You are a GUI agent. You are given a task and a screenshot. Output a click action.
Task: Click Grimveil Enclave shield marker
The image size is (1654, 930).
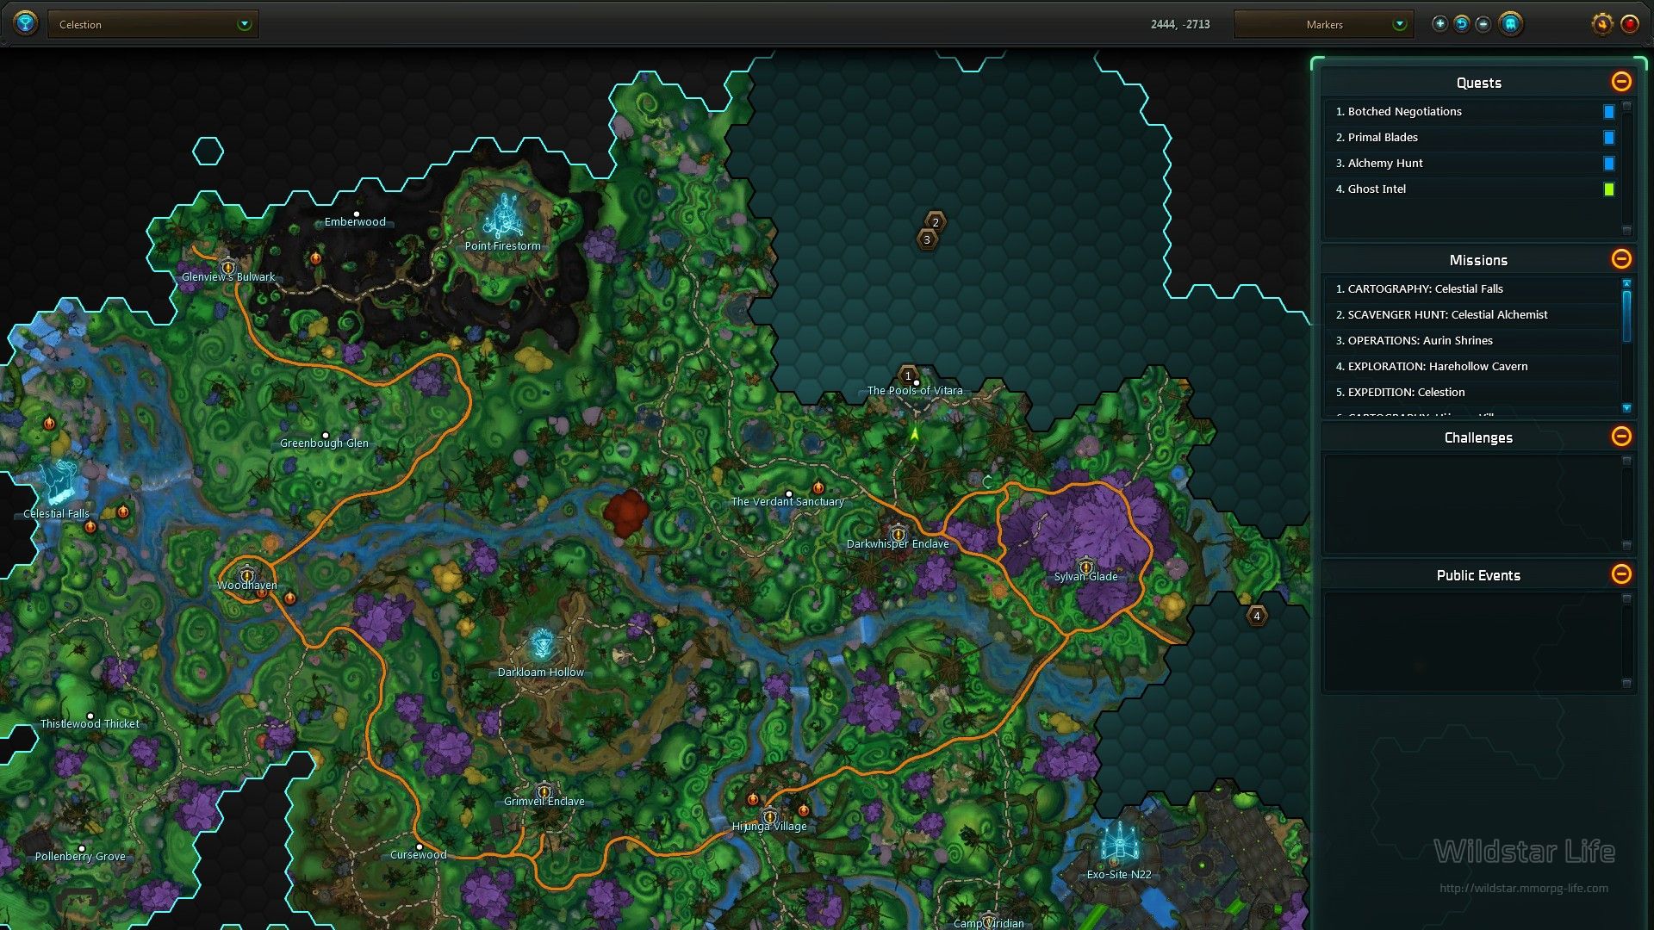(x=544, y=791)
